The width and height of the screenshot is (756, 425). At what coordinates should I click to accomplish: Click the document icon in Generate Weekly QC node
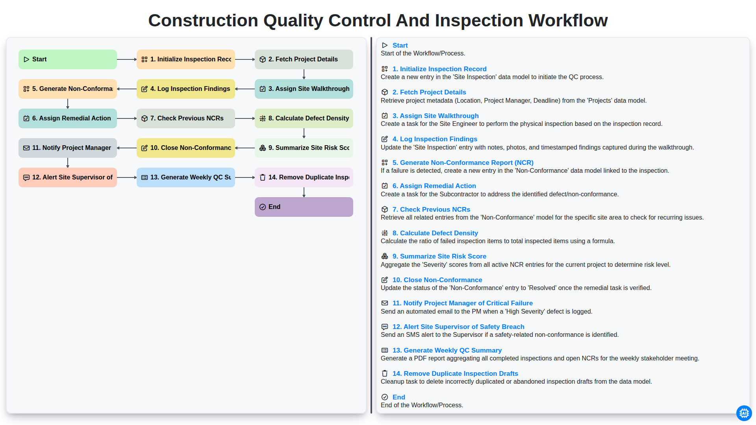click(145, 177)
